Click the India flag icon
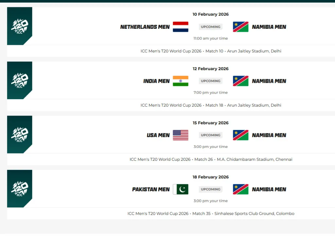 pyautogui.click(x=181, y=81)
